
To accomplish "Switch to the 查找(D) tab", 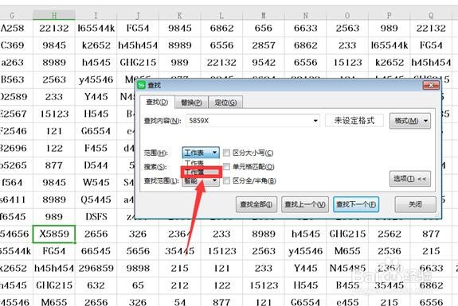I will point(157,102).
